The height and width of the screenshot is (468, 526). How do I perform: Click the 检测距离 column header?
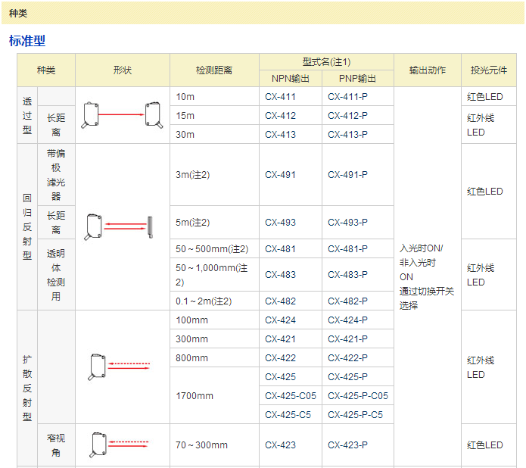pos(214,70)
